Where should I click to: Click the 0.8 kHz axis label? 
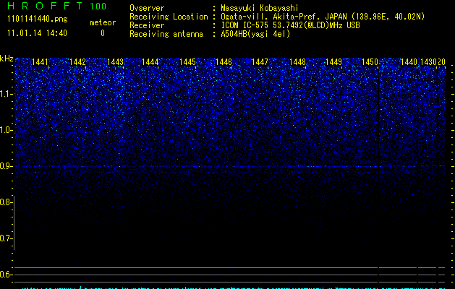coord(6,202)
